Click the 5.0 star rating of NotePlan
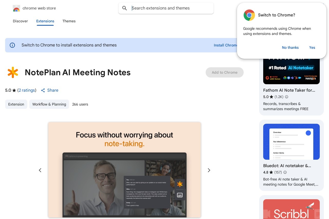Viewport: 329px width, 219px height. pyautogui.click(x=11, y=90)
